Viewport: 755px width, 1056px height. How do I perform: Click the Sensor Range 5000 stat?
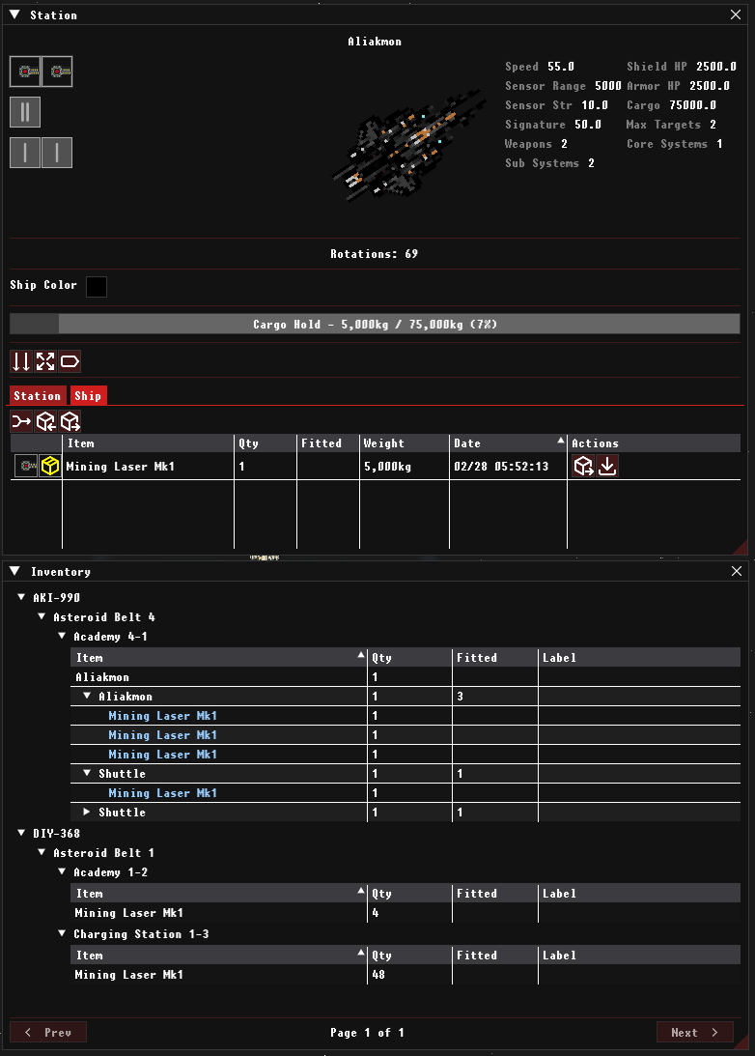[x=563, y=86]
